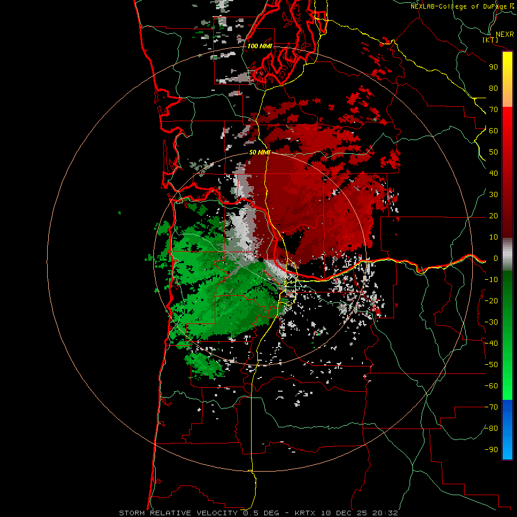Pick the "-60" value on the velocity scale

491,386
